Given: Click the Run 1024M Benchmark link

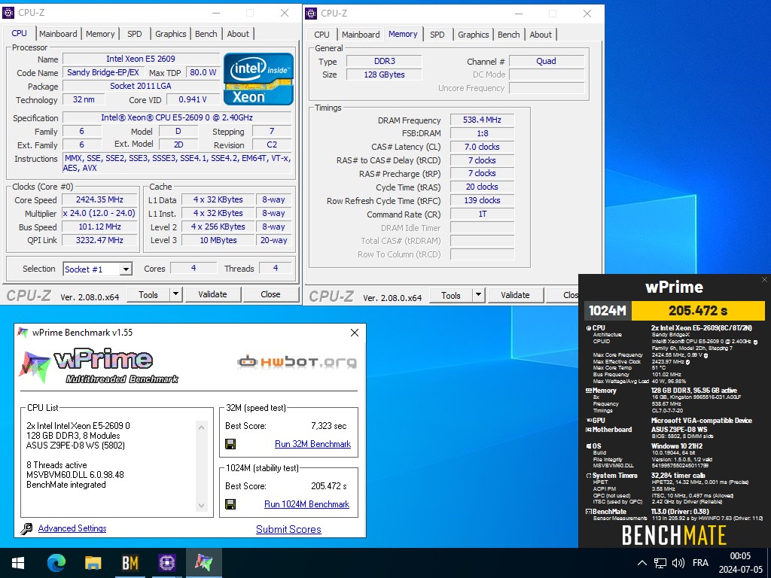Looking at the screenshot, I should pos(307,503).
